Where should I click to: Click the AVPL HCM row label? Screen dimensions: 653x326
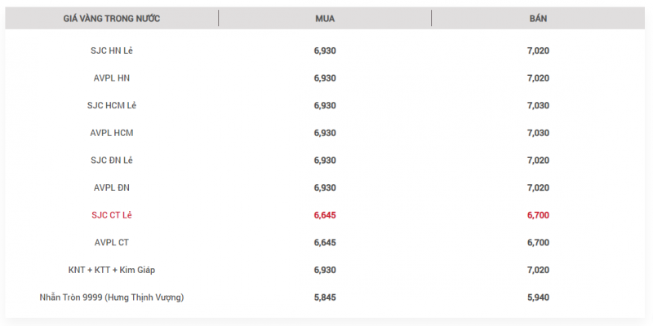pyautogui.click(x=111, y=133)
